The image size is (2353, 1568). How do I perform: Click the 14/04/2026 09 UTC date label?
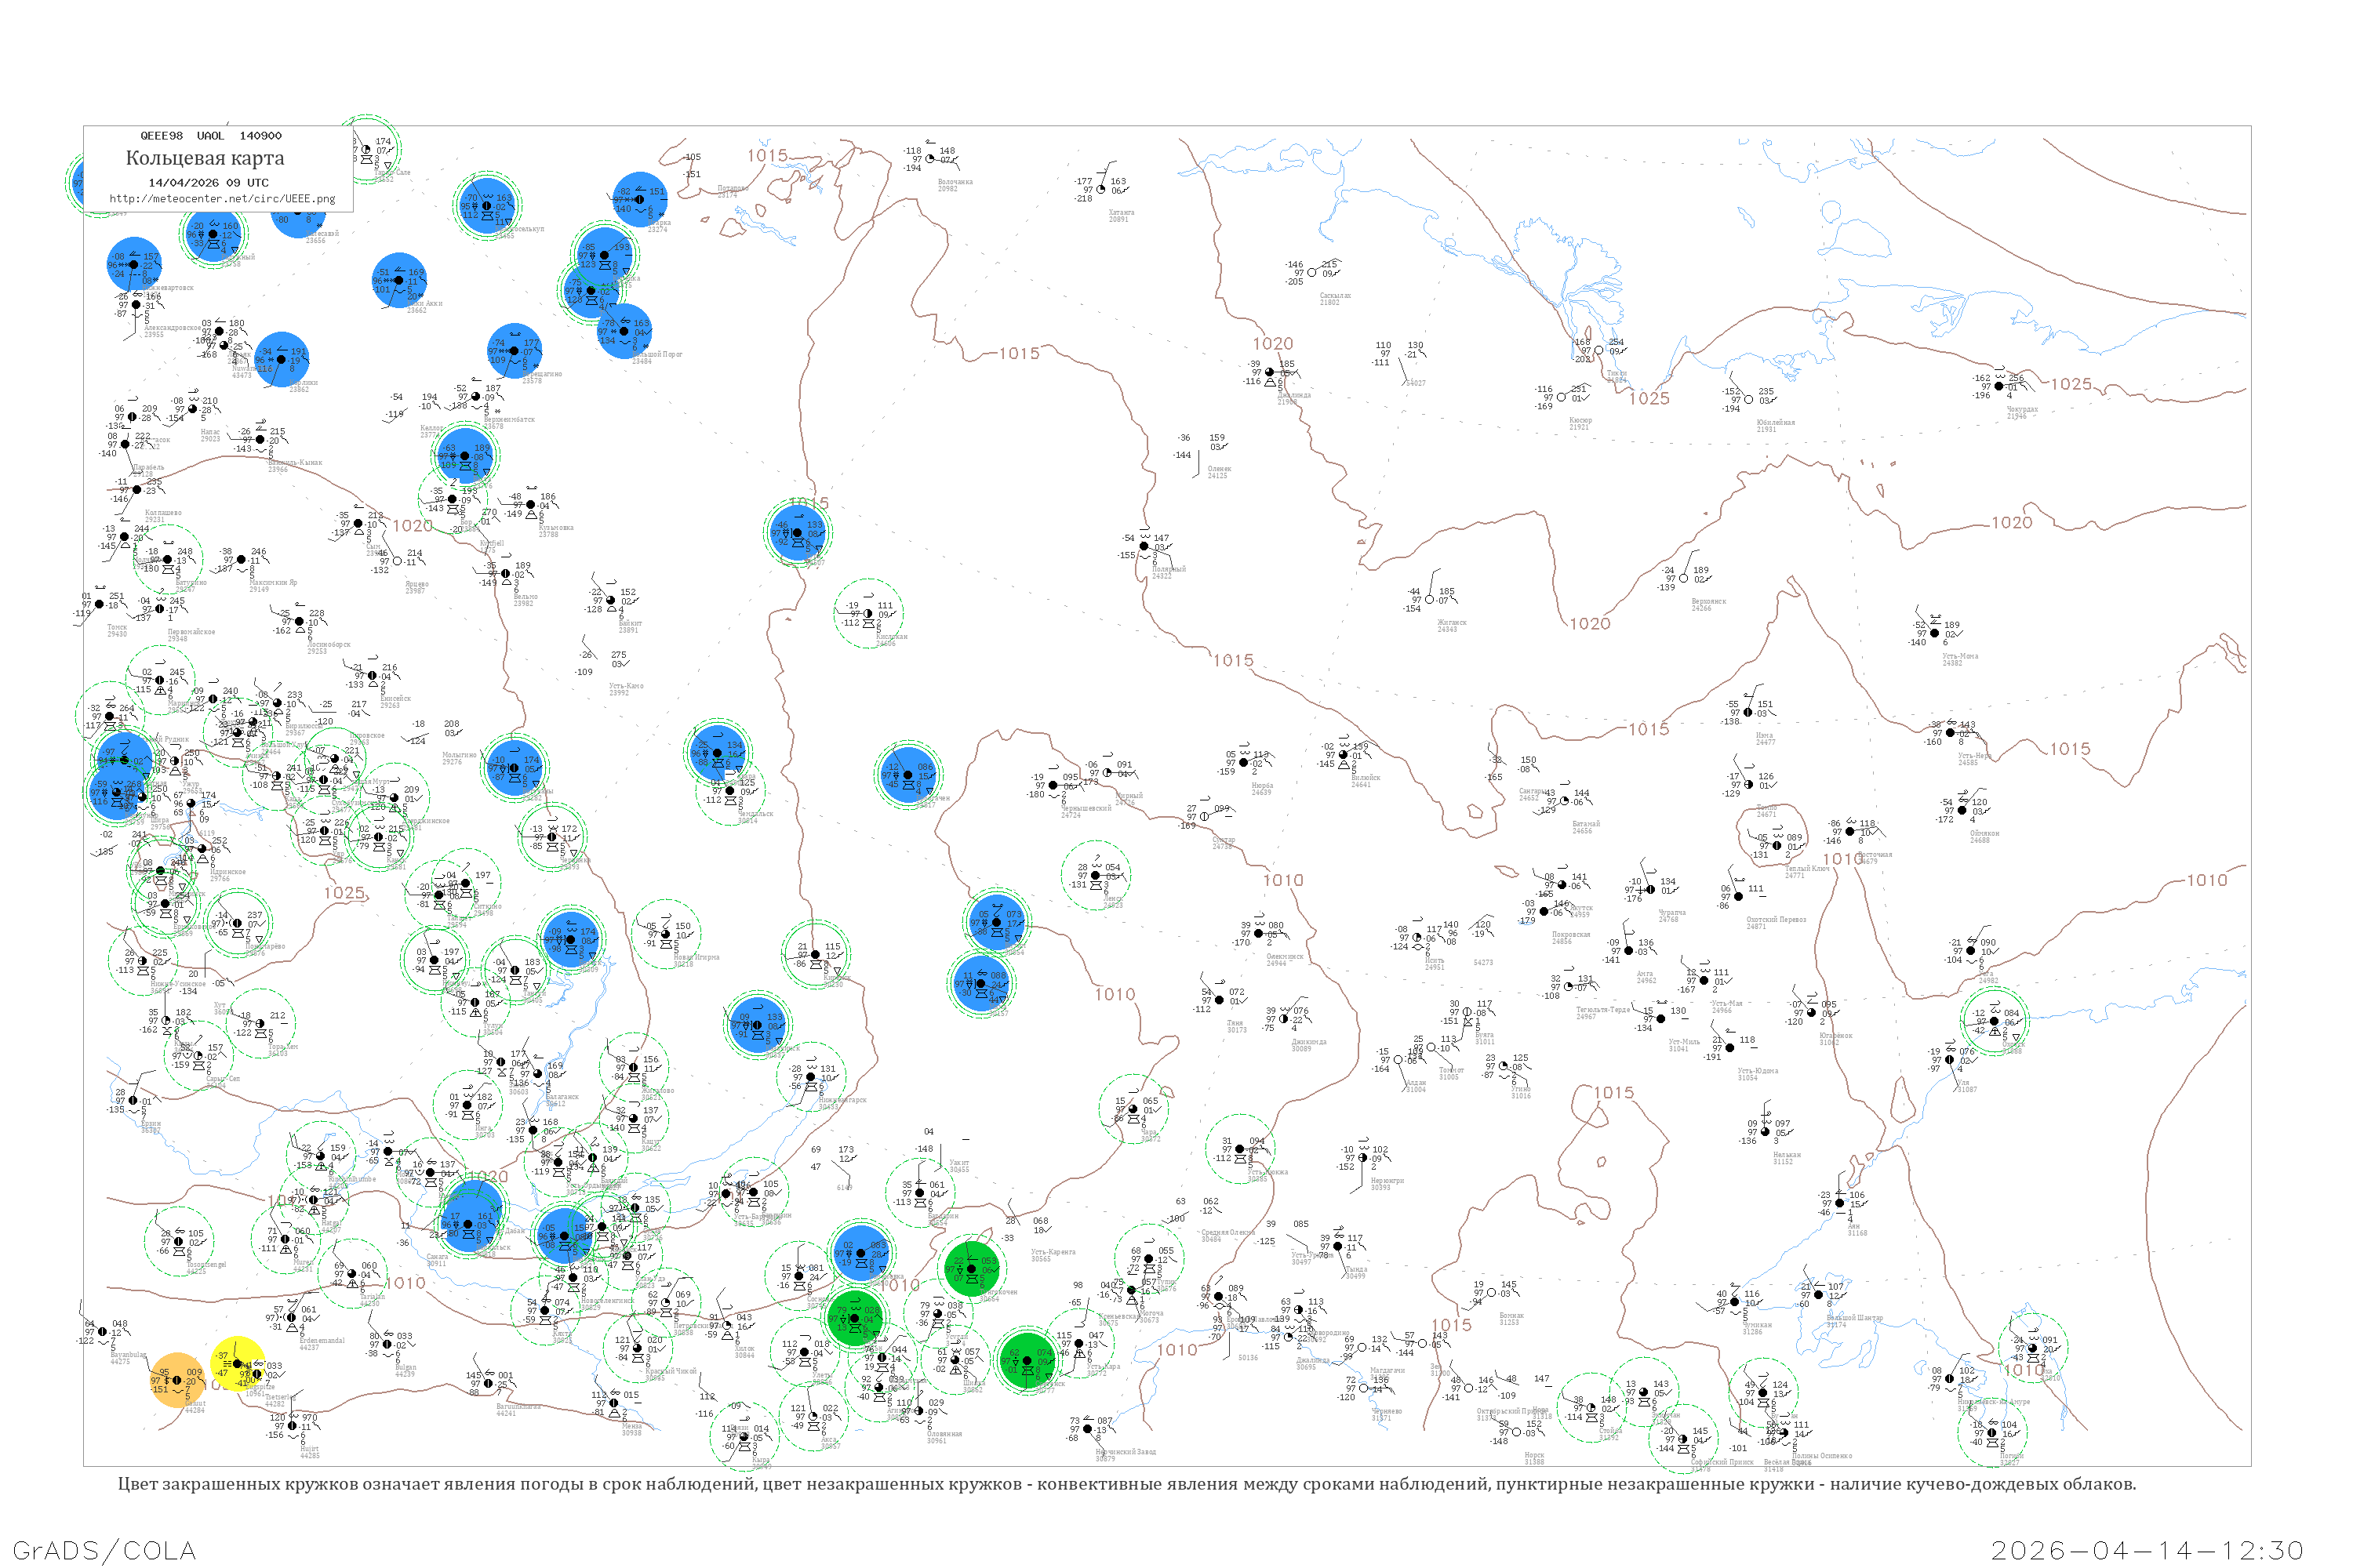coord(208,183)
